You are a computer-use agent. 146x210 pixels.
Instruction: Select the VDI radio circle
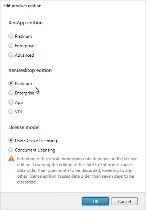[11, 112]
